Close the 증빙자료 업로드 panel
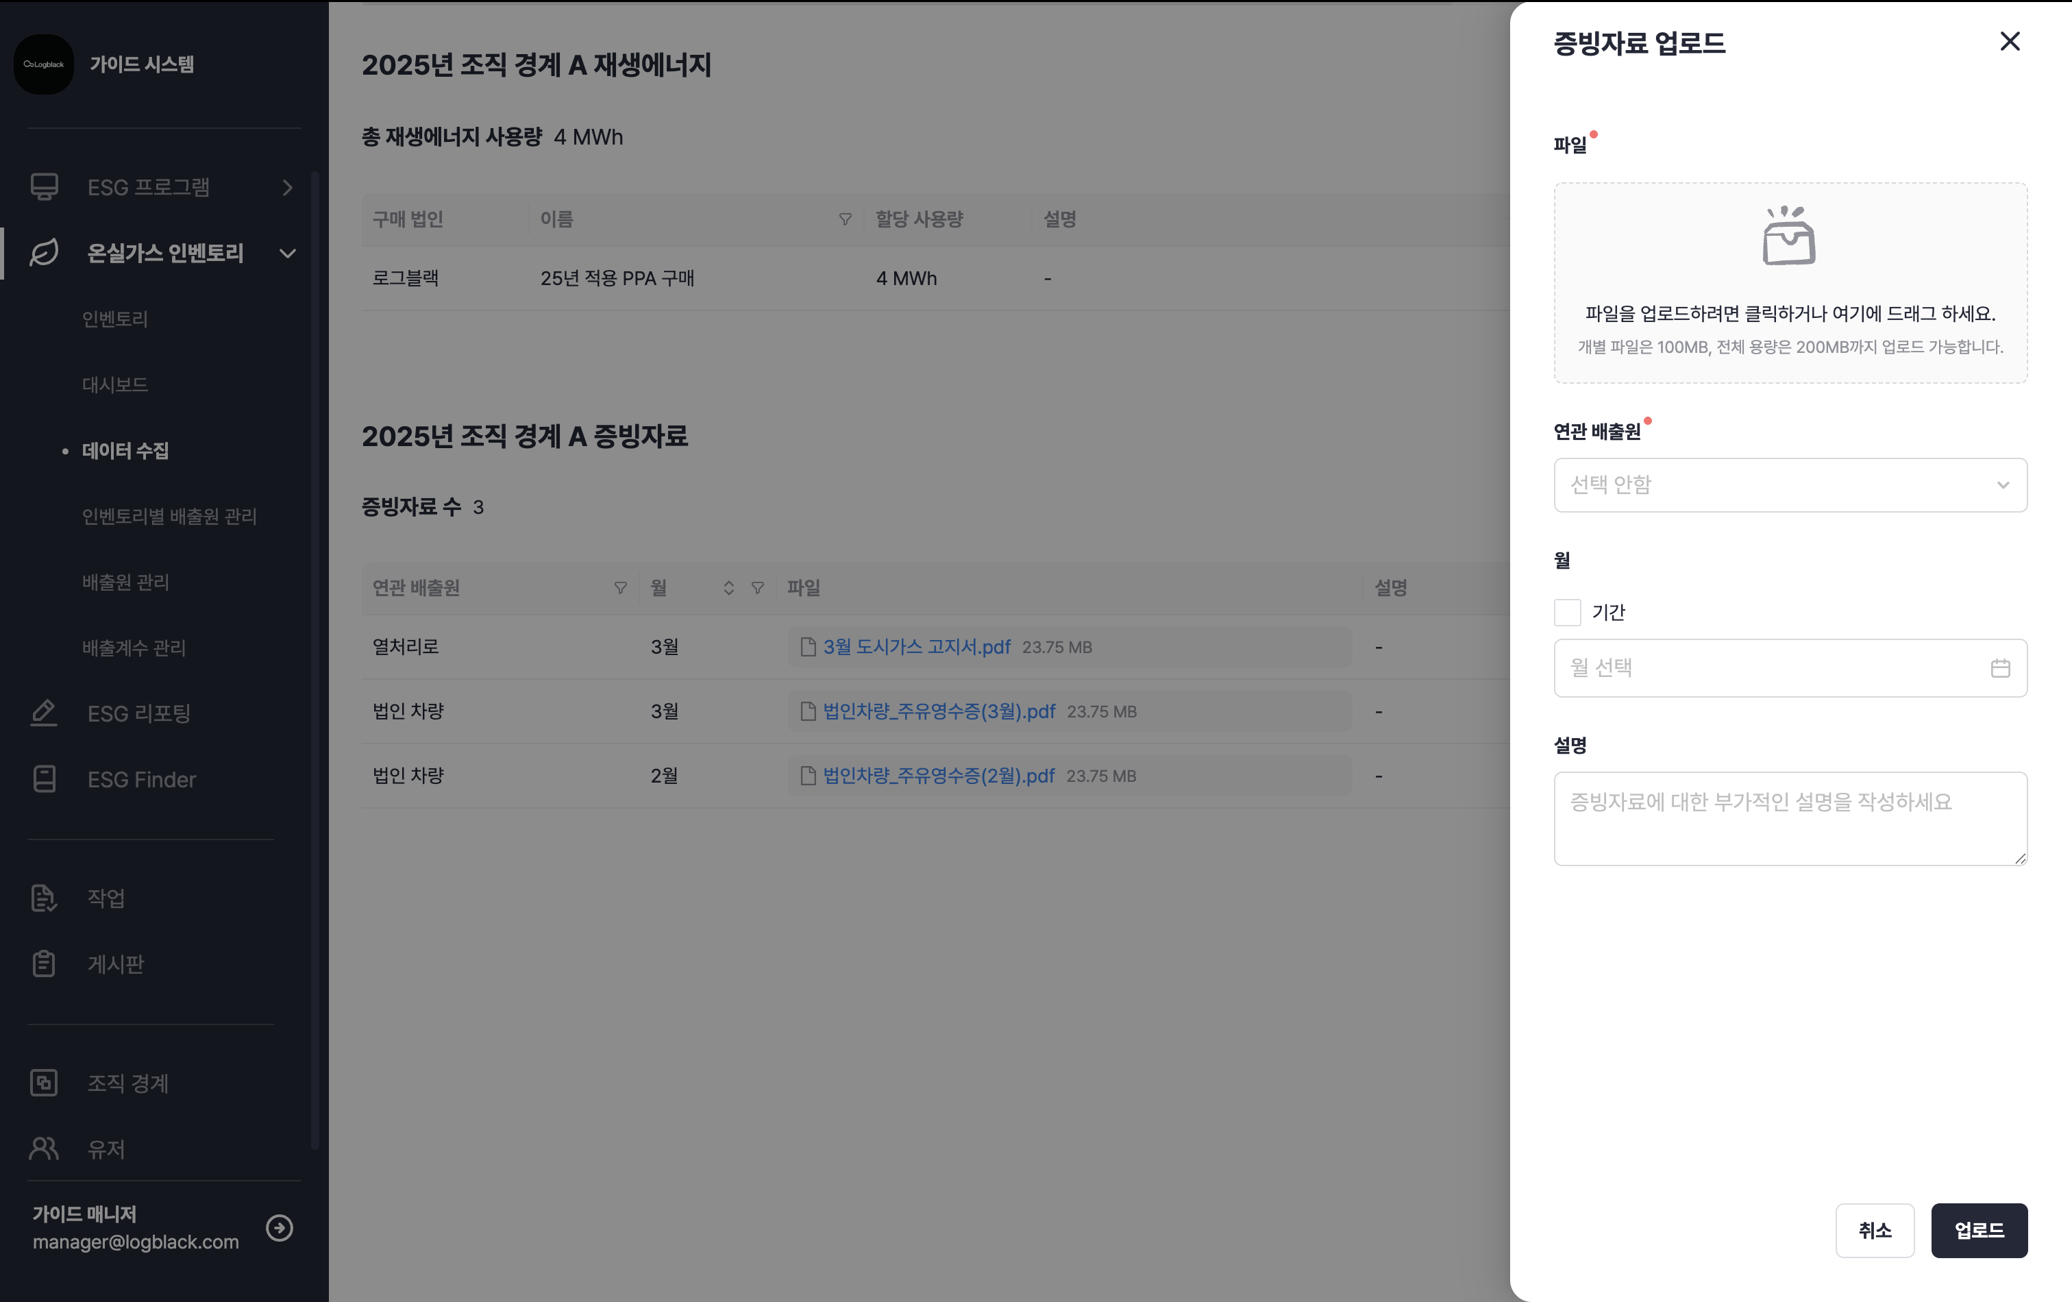 click(x=2009, y=41)
